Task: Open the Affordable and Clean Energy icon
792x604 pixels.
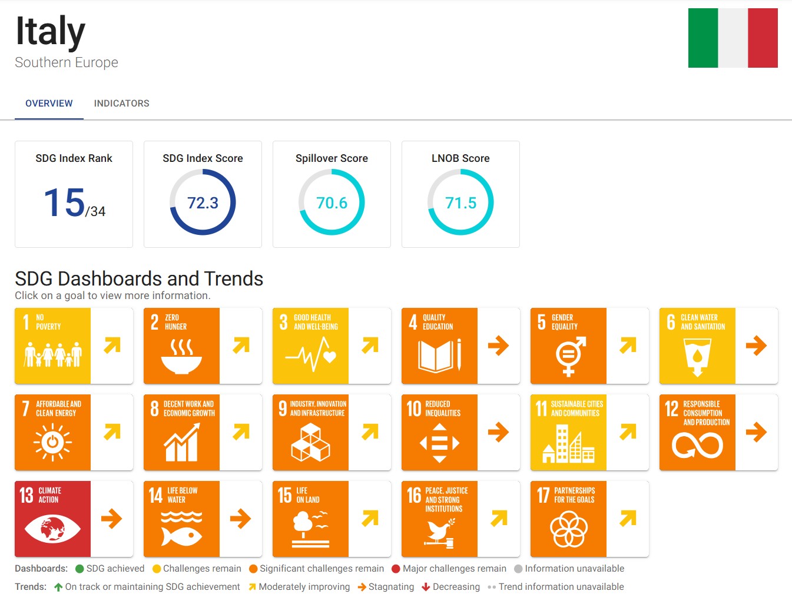Action: [52, 433]
